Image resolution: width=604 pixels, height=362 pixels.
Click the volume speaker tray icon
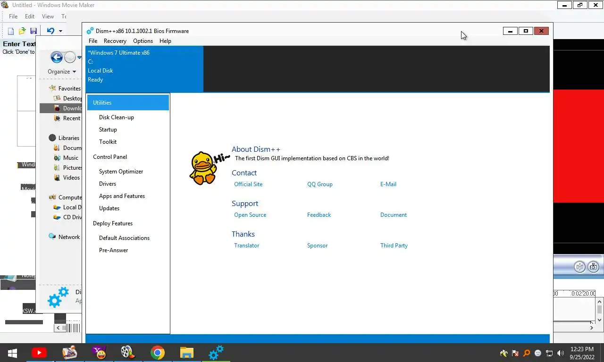pyautogui.click(x=561, y=353)
